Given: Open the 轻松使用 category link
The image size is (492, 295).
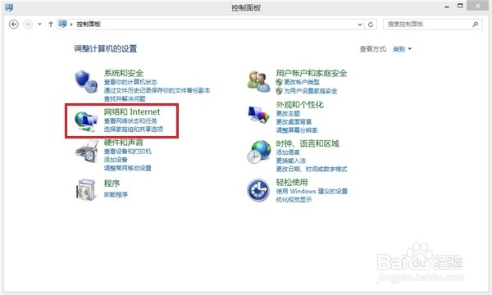Looking at the screenshot, I should coord(292,182).
